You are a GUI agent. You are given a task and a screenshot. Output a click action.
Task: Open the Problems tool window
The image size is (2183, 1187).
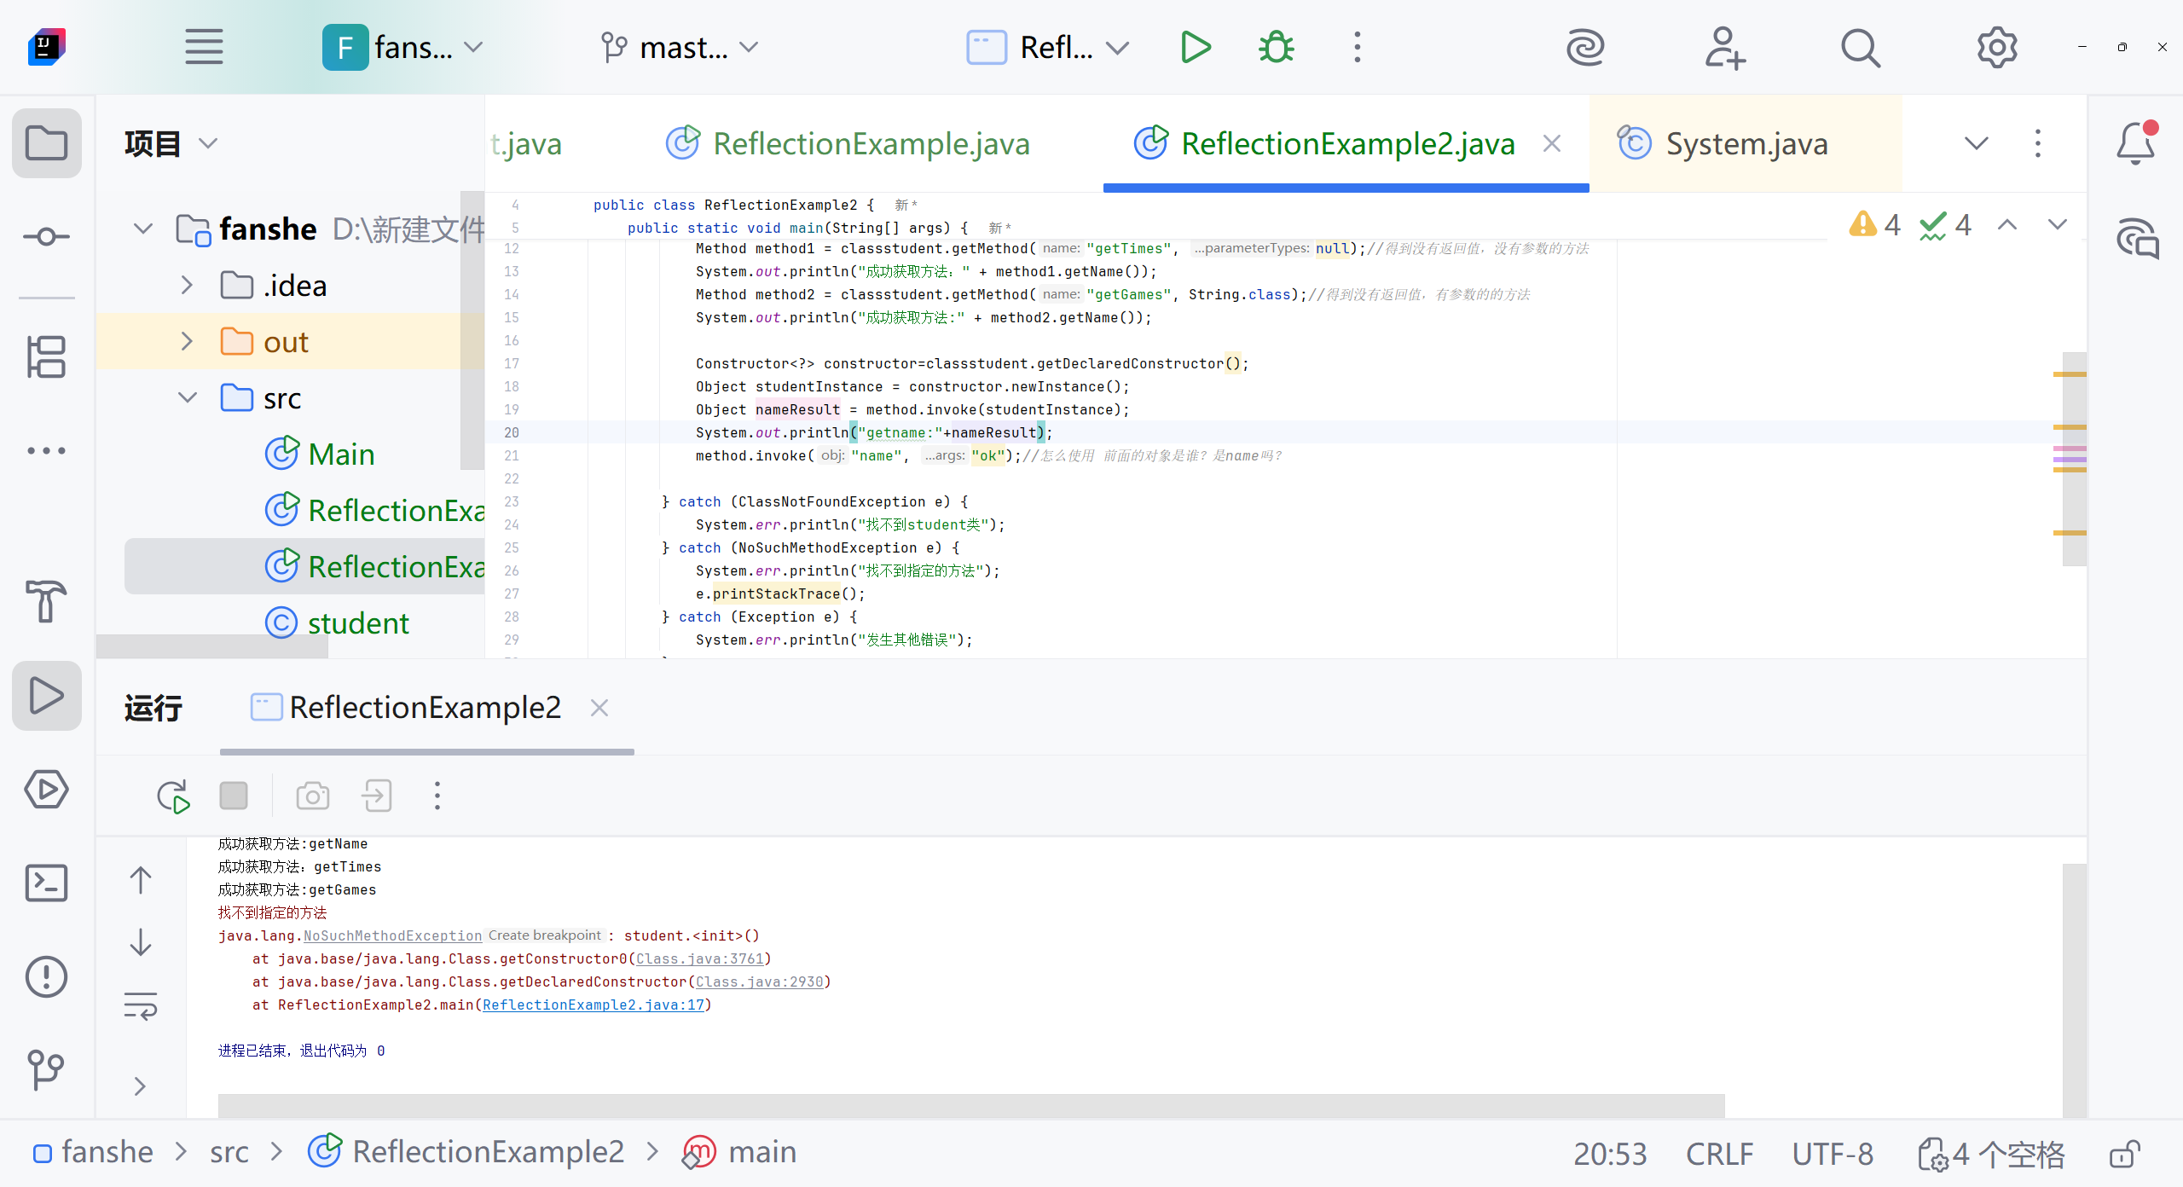point(46,976)
